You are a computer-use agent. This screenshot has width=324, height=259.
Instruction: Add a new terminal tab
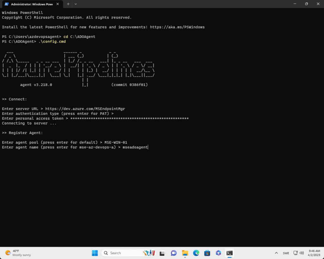tap(68, 4)
